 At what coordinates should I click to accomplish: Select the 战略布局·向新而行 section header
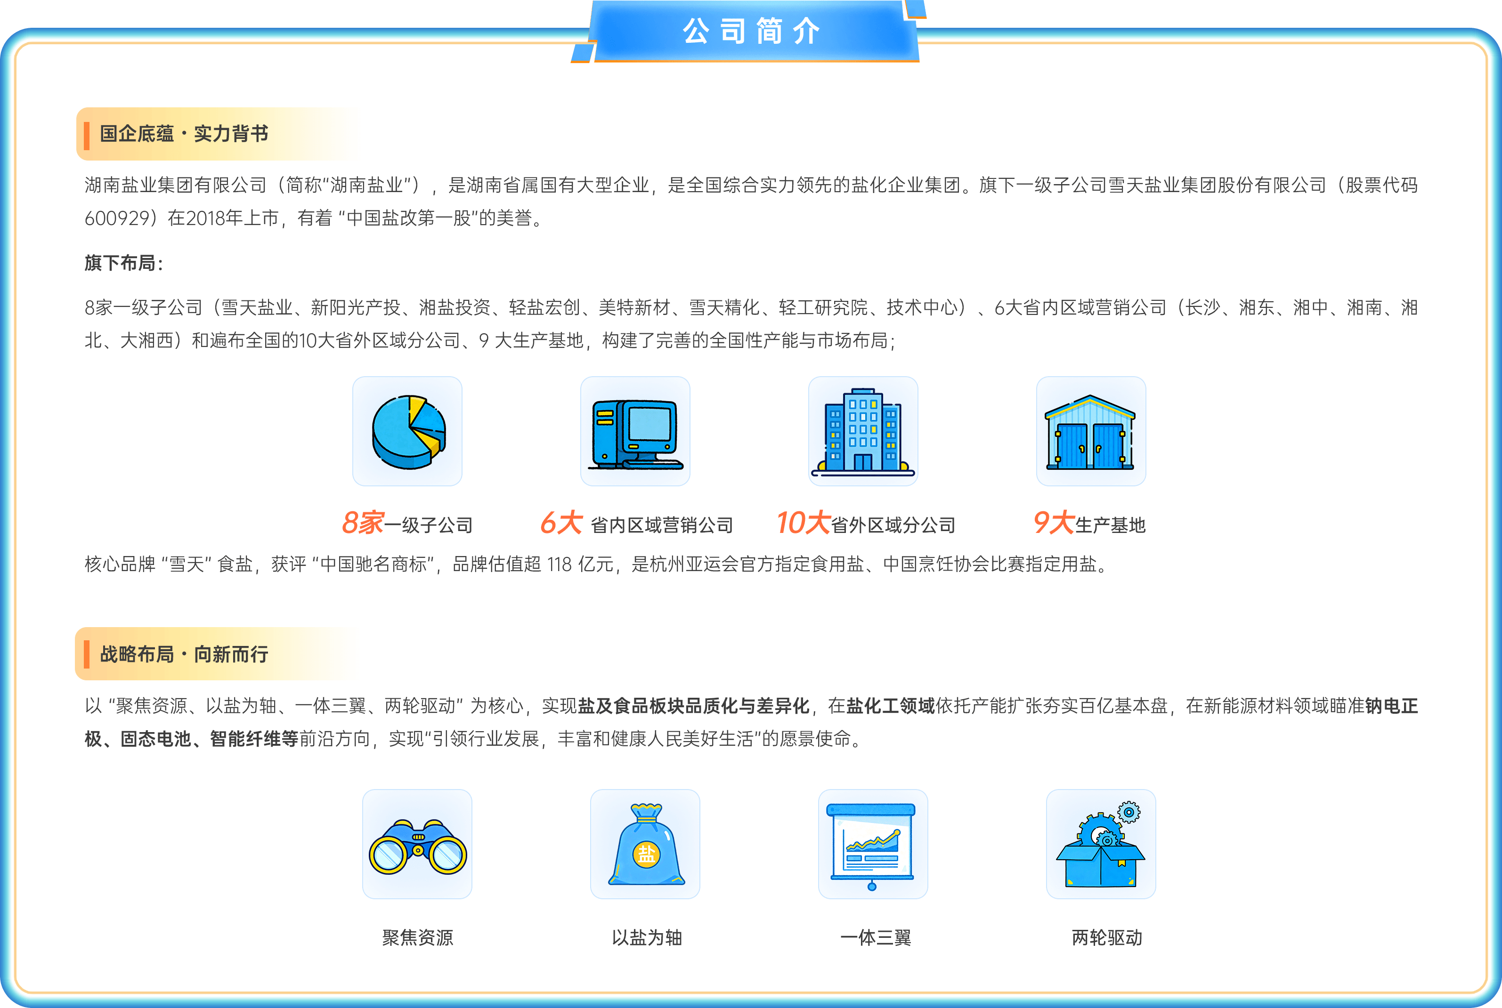click(x=184, y=654)
